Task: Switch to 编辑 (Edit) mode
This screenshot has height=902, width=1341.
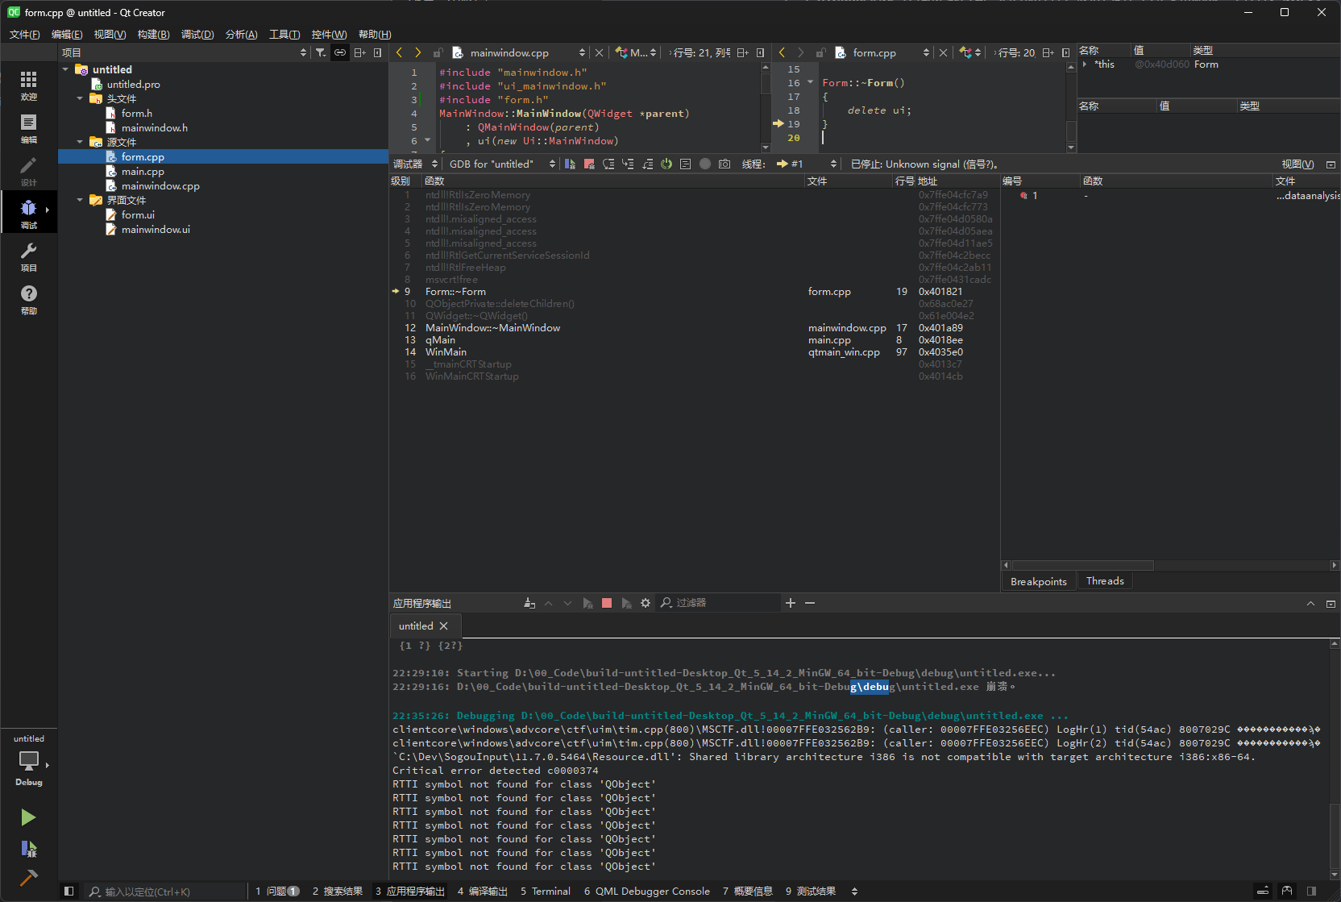Action: 28,128
